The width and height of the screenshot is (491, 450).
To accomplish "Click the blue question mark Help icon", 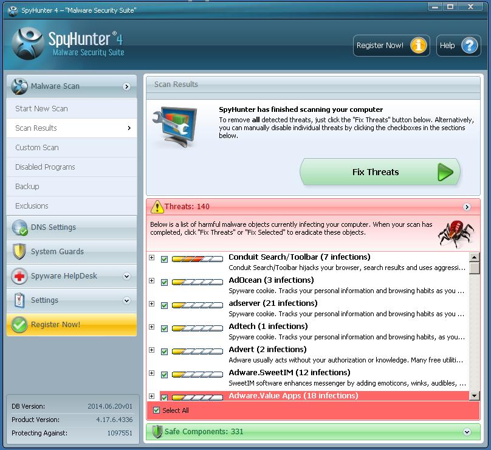I will pyautogui.click(x=469, y=46).
